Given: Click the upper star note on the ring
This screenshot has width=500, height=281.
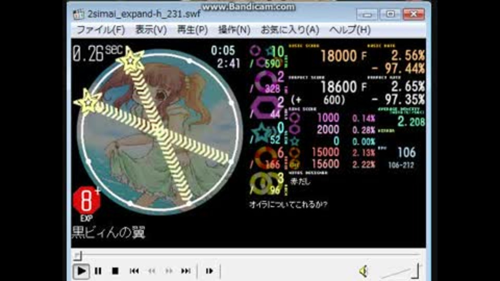Looking at the screenshot, I should [x=130, y=59].
